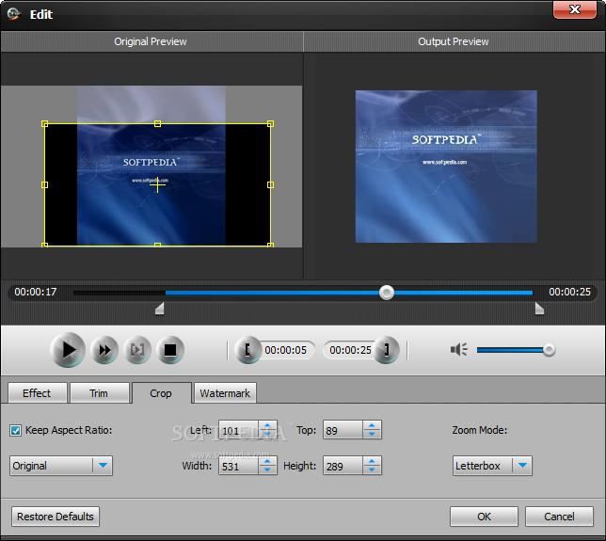
Task: Open the Letterbox zoom mode dropdown
Action: tap(492, 466)
